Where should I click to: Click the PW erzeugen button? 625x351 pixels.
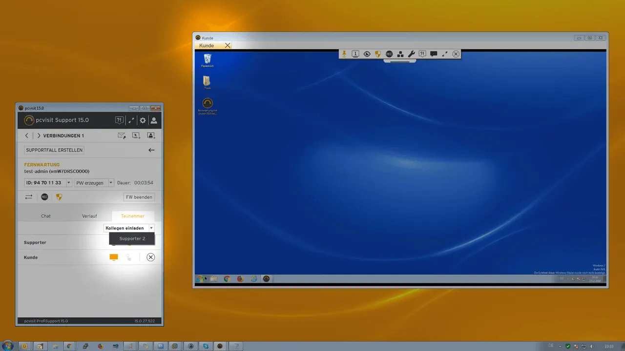[90, 183]
